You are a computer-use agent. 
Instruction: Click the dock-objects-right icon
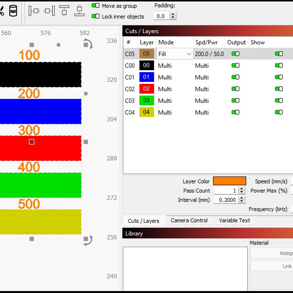tap(49, 11)
